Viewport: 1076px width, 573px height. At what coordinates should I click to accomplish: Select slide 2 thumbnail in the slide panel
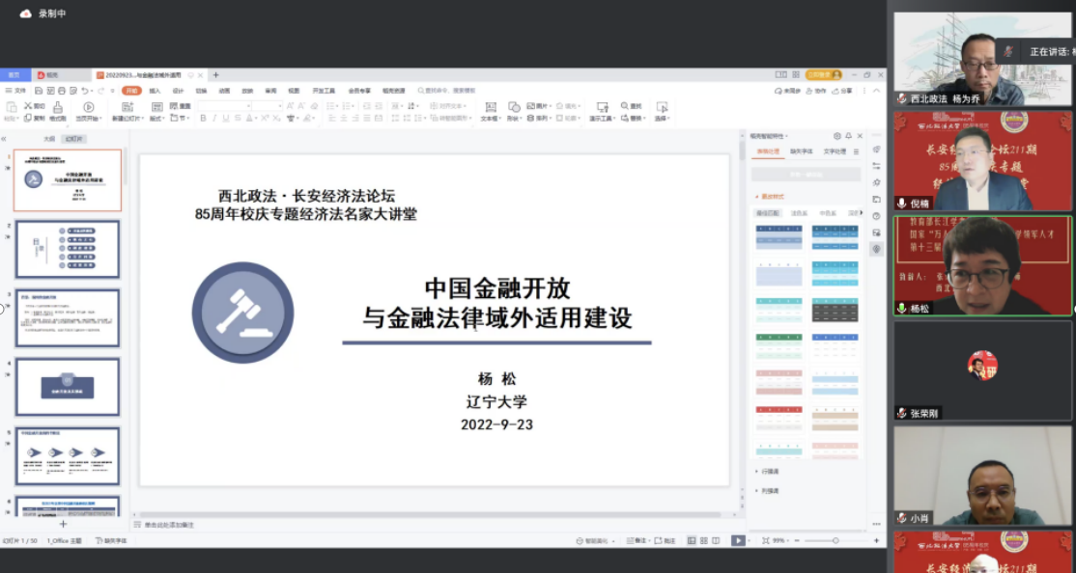[x=68, y=249]
